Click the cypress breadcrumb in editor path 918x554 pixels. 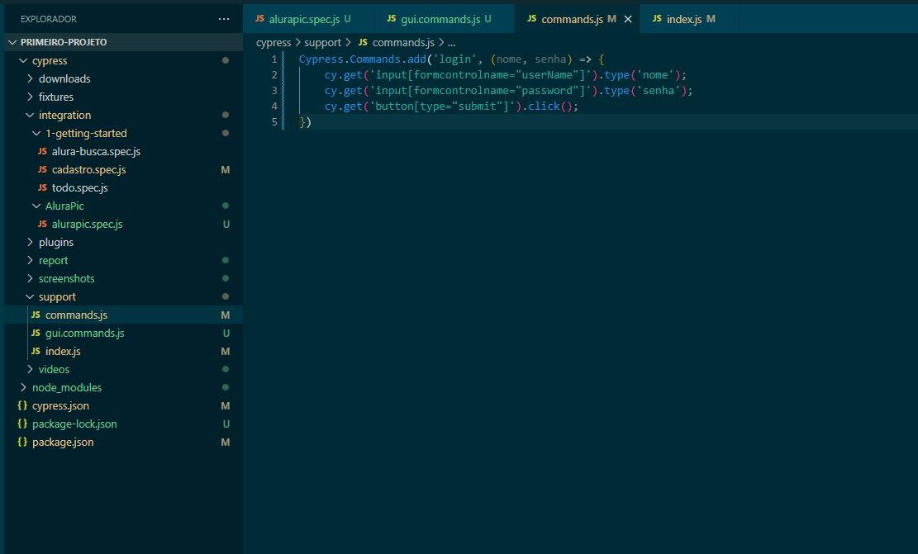click(x=273, y=42)
